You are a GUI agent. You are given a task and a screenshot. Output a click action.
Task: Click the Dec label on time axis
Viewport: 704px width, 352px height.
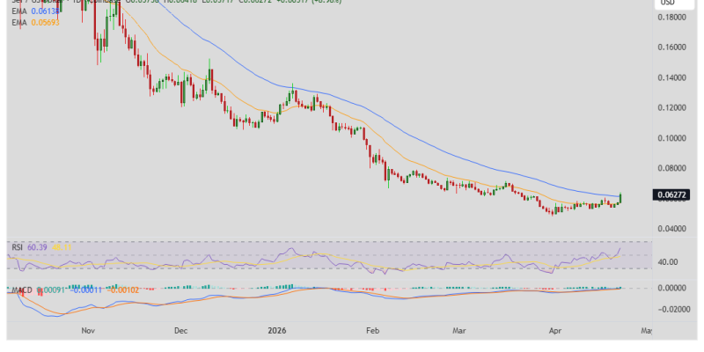pos(180,332)
